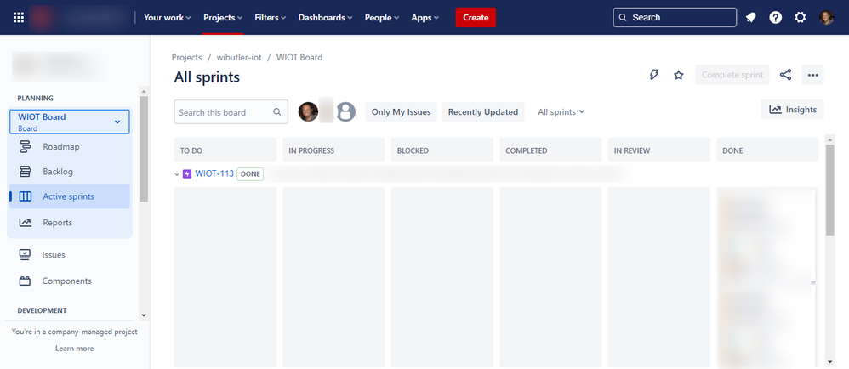Viewport: 849px width, 369px height.
Task: Open the help question mark icon
Action: pyautogui.click(x=775, y=17)
